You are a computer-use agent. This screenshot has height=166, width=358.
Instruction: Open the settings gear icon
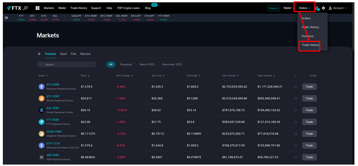[x=323, y=8]
